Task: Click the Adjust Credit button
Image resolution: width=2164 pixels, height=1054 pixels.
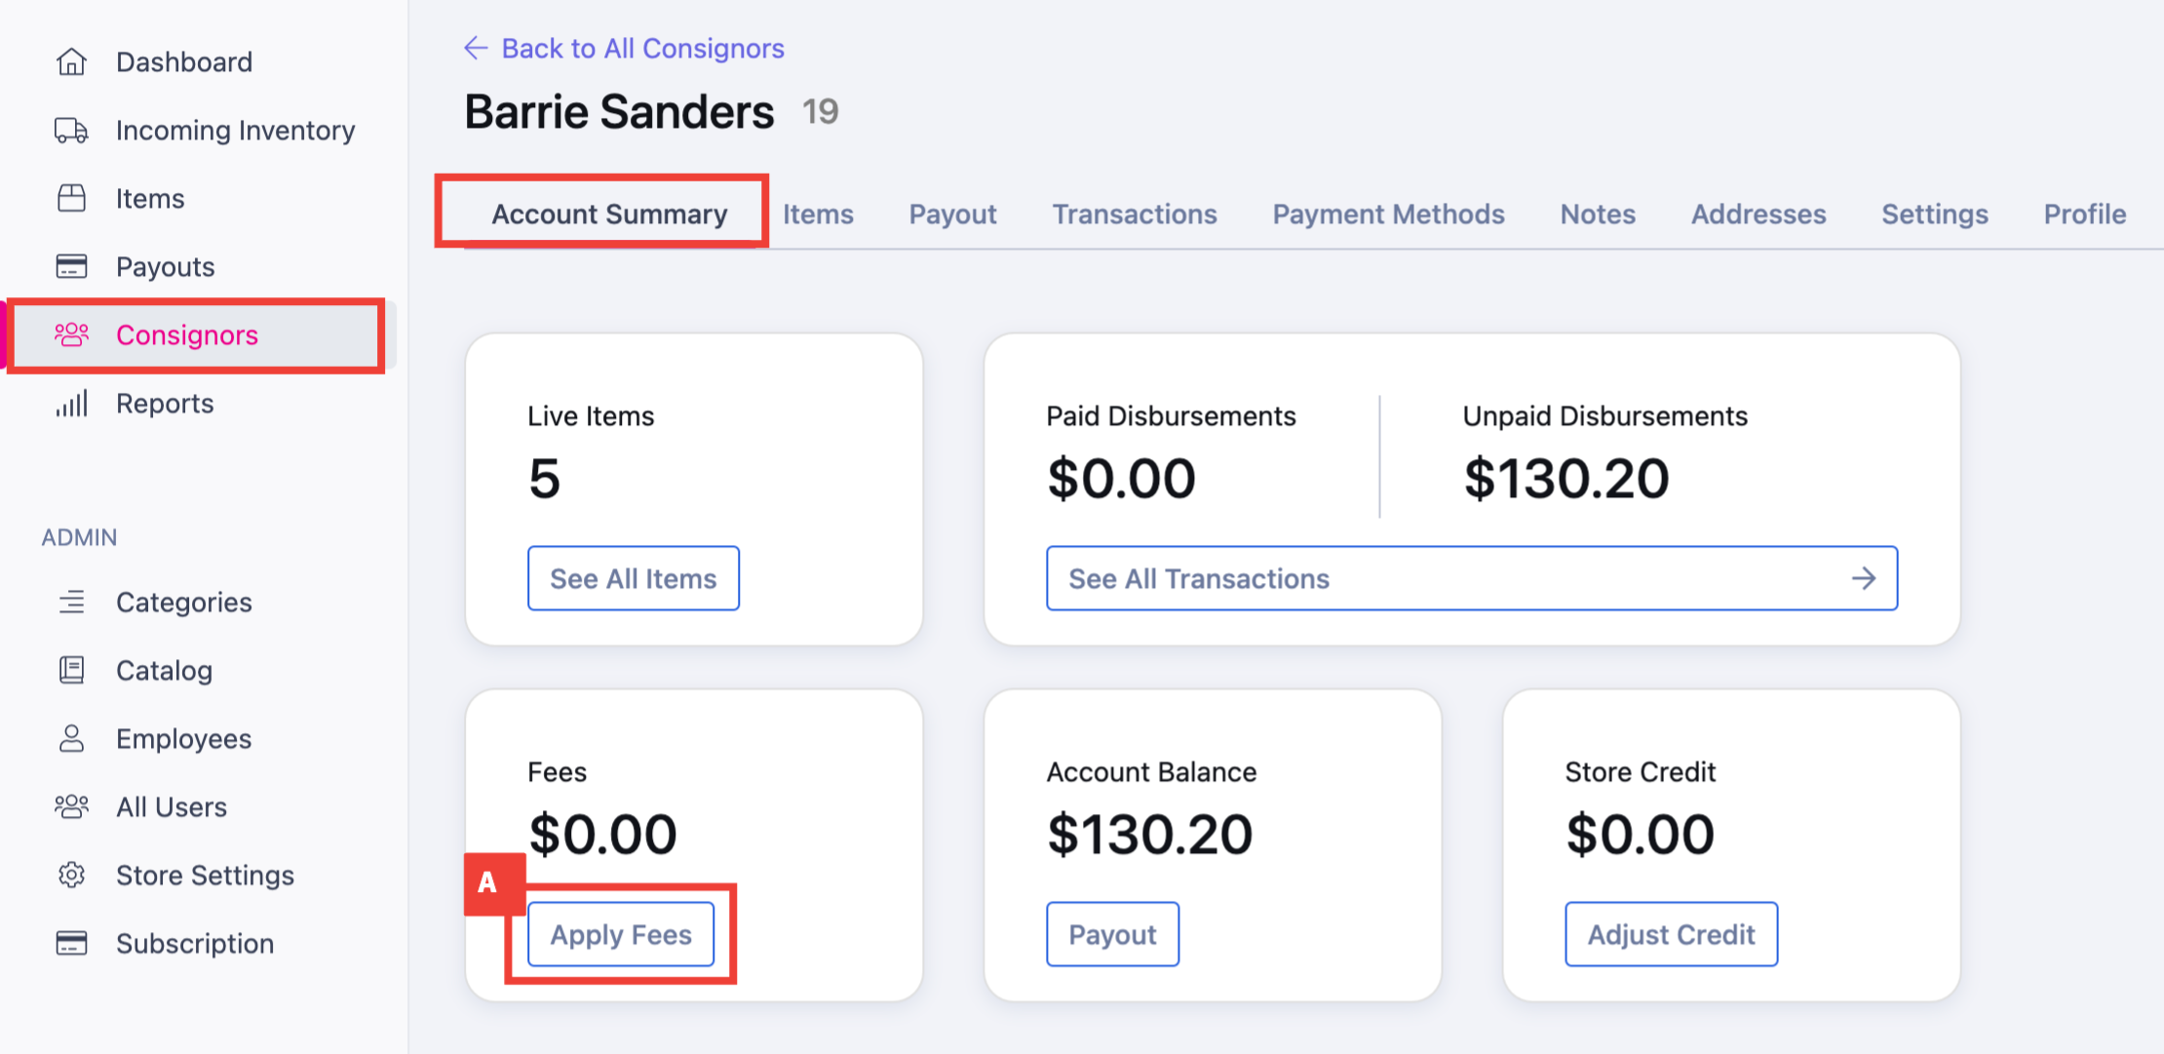Action: click(1671, 934)
